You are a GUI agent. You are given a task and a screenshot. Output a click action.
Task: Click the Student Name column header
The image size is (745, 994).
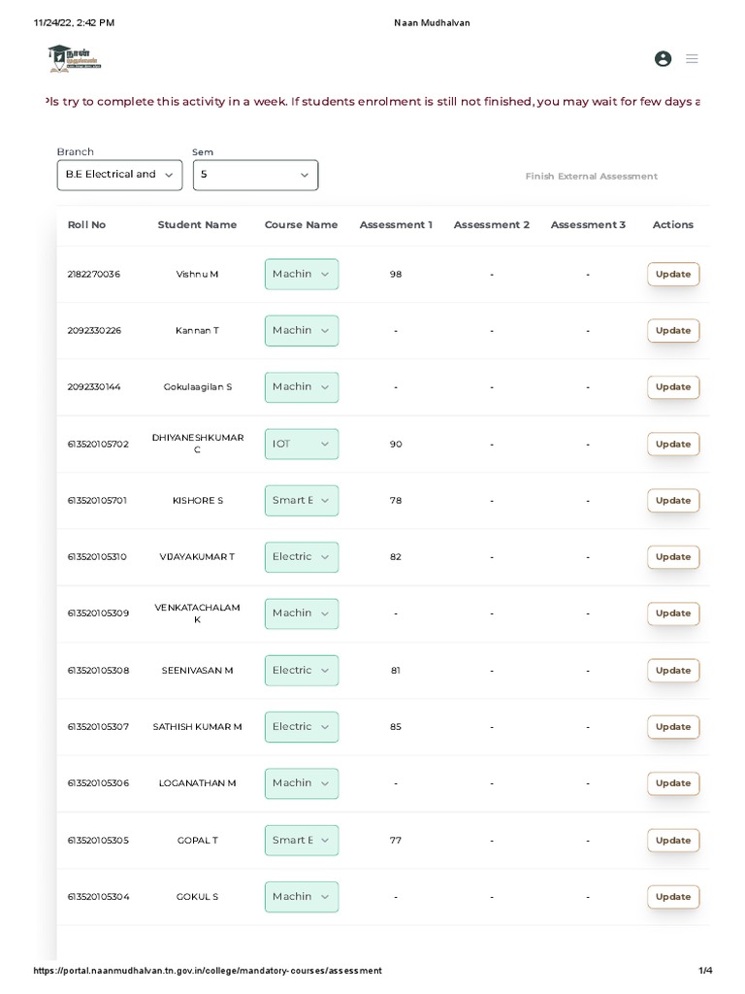point(197,225)
